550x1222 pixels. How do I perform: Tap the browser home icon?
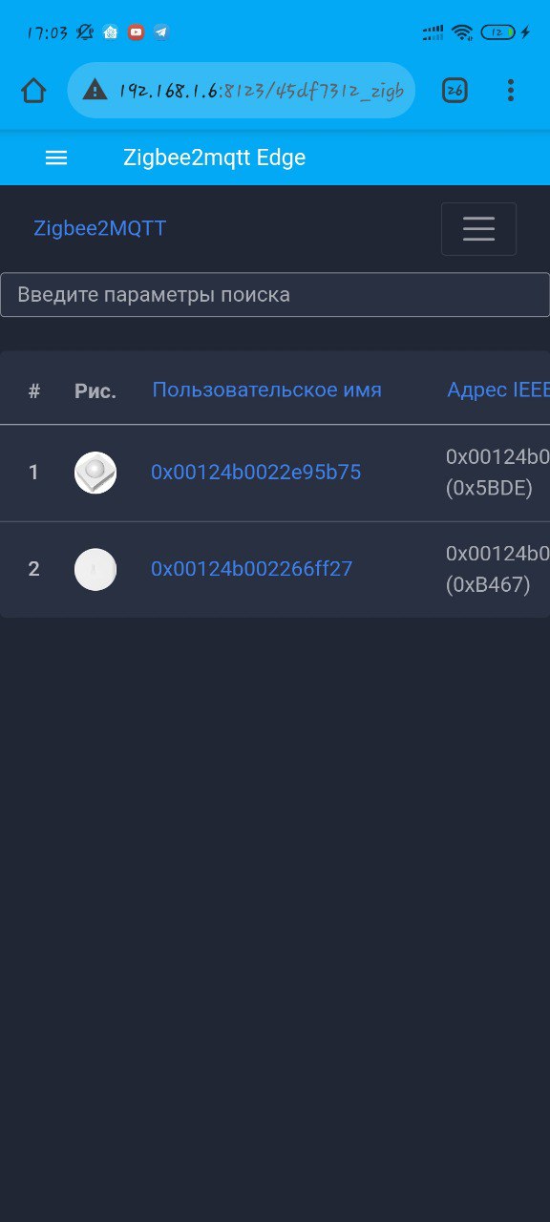[33, 91]
